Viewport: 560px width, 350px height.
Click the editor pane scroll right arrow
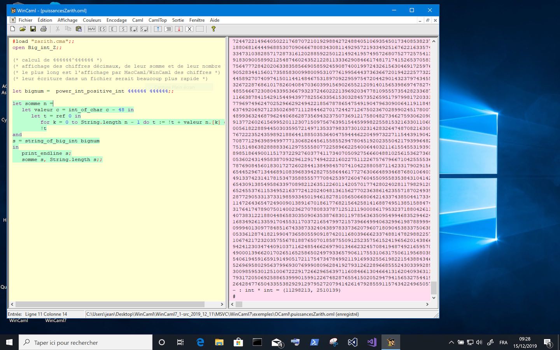coord(222,304)
